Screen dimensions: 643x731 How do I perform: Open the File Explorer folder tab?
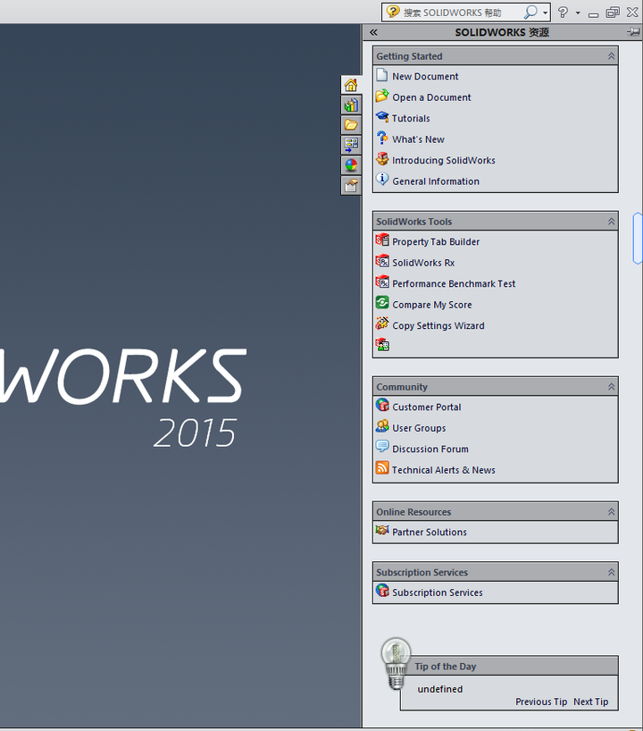coord(351,125)
